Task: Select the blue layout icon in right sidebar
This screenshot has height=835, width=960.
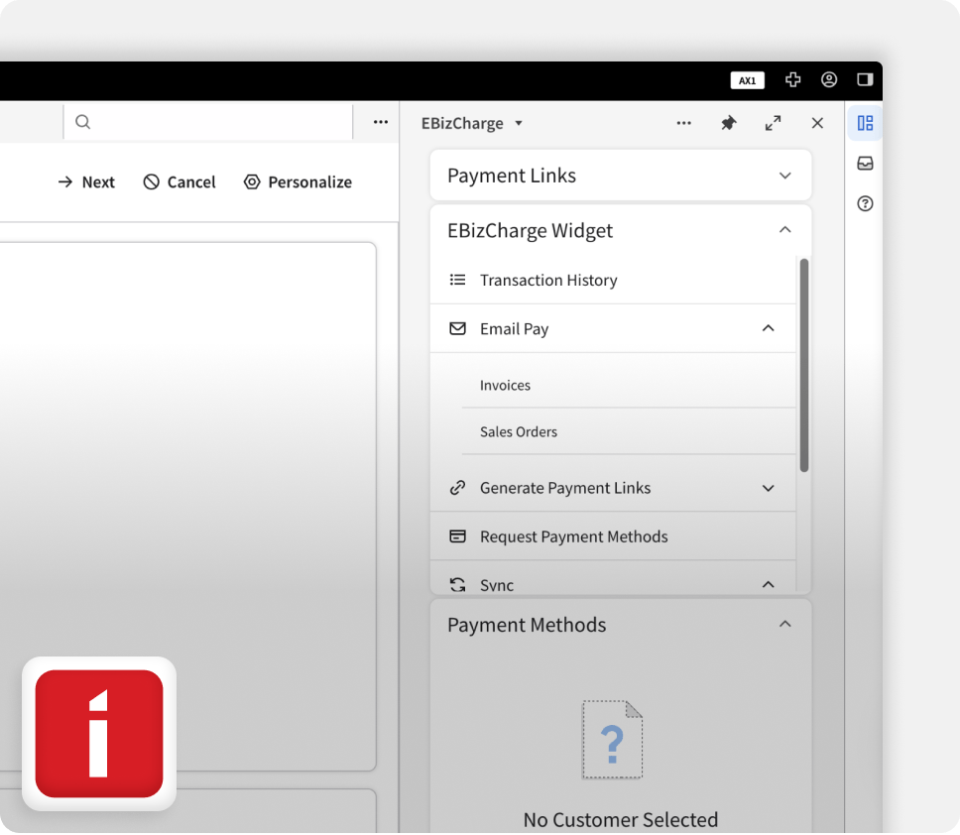Action: [x=864, y=122]
